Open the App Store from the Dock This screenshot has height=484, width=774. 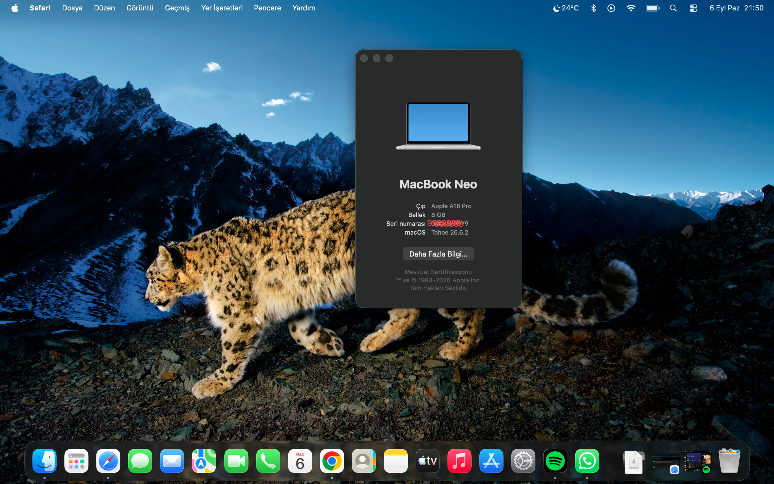(491, 461)
